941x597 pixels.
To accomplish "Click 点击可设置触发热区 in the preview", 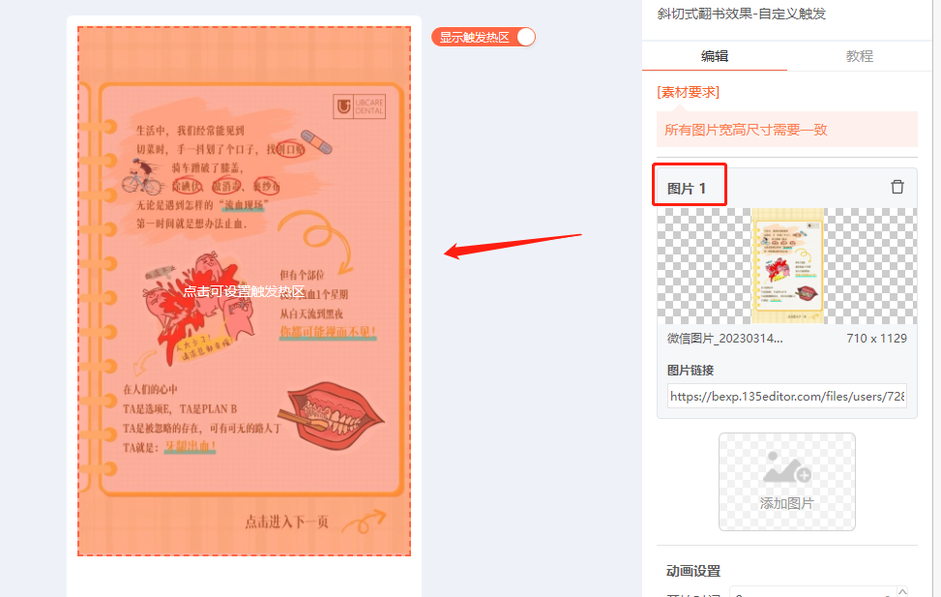I will coord(244,291).
